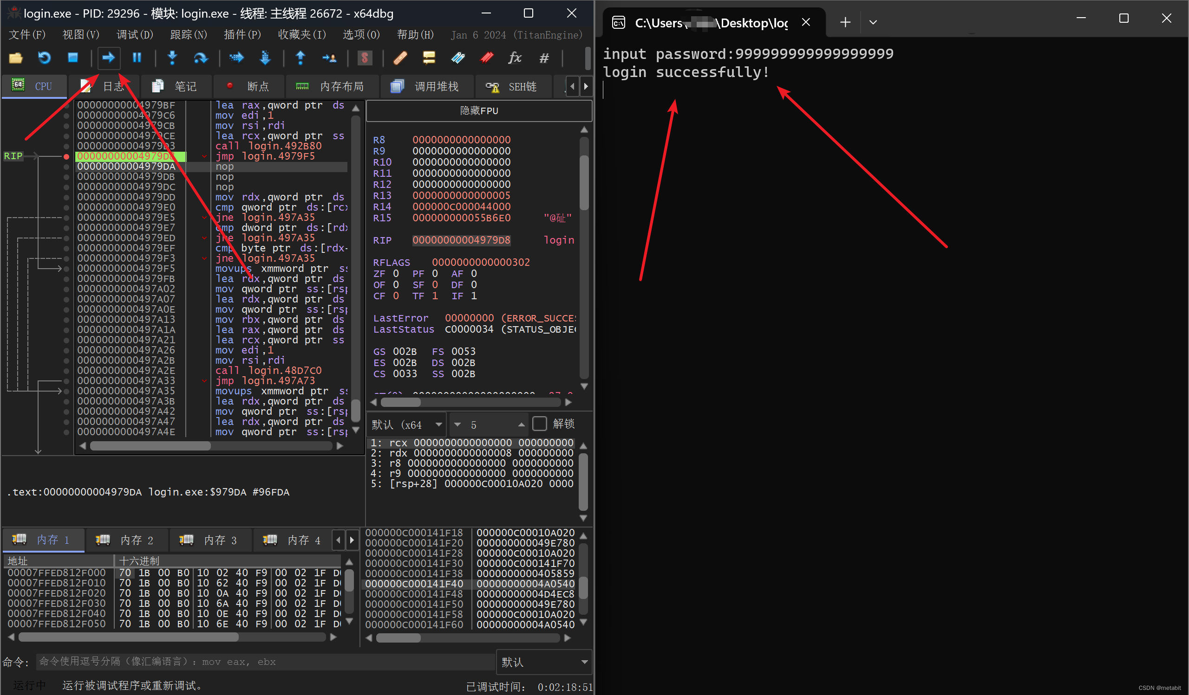
Task: Select the disassembly row at 00000000004979DA
Action: [211, 167]
